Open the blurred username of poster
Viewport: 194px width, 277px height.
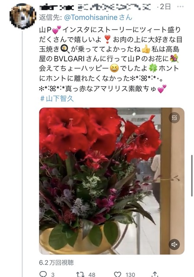coord(95,7)
